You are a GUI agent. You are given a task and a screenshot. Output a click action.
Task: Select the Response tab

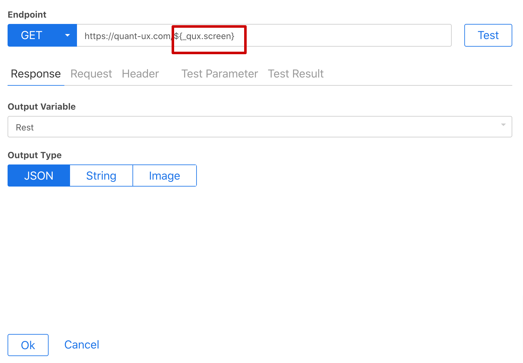click(x=35, y=74)
